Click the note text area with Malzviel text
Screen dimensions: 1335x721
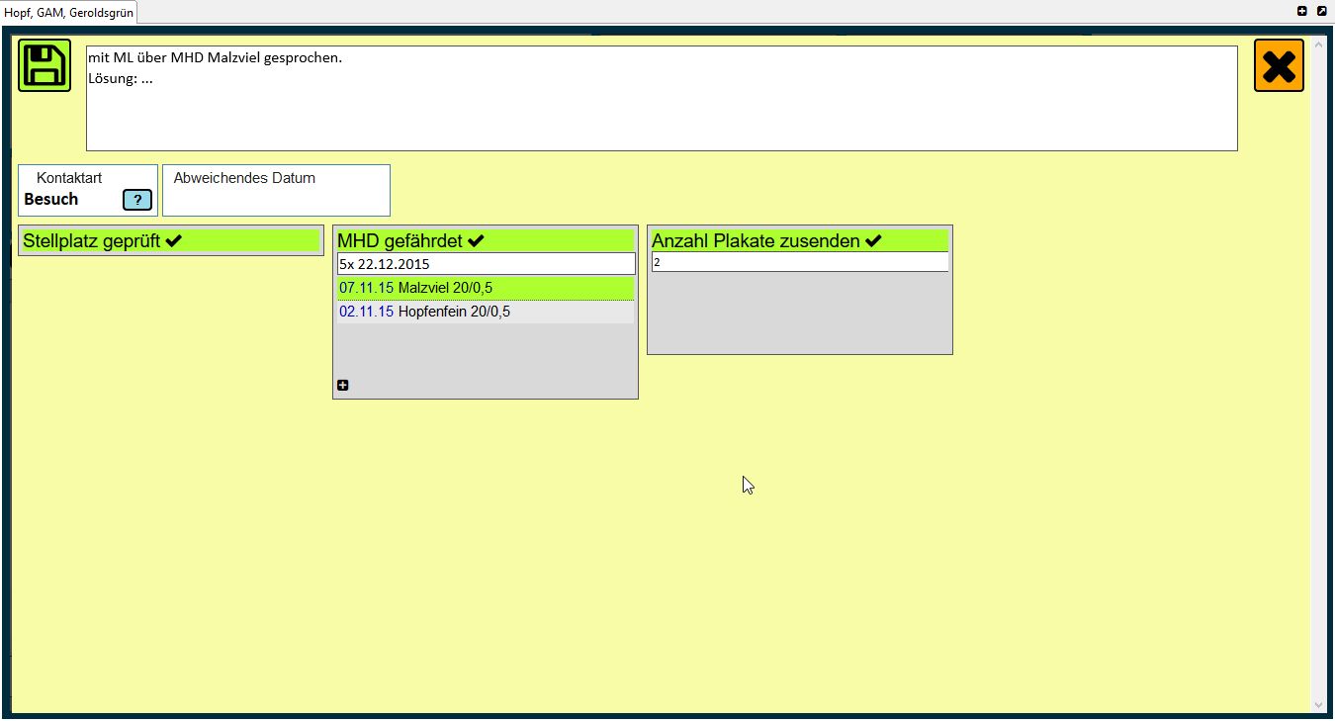661,99
